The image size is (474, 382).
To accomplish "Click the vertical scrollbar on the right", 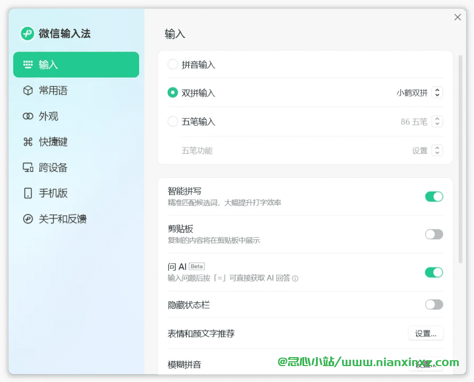I will pos(460,159).
